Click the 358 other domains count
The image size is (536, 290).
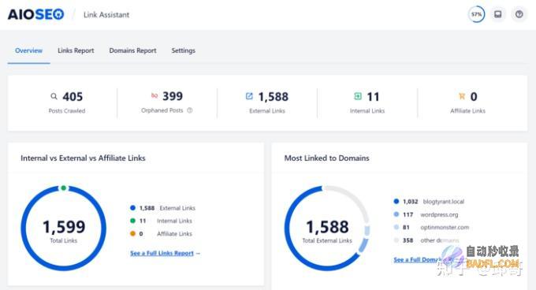pyautogui.click(x=408, y=240)
